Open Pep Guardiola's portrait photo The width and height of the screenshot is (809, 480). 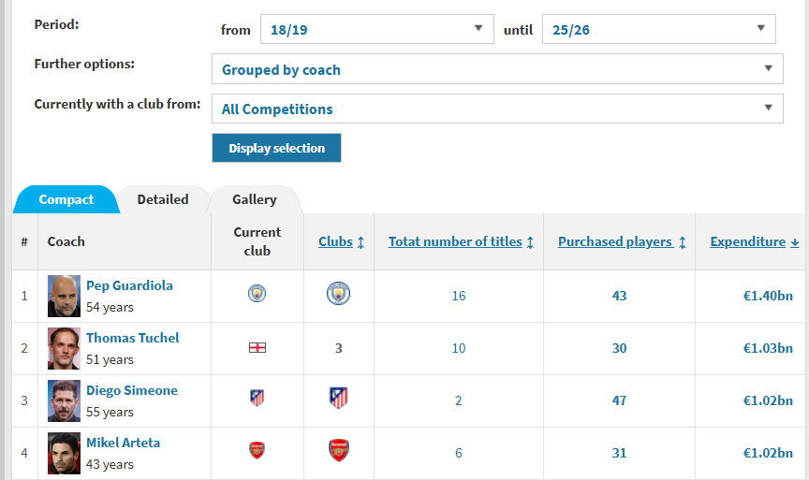pyautogui.click(x=65, y=296)
